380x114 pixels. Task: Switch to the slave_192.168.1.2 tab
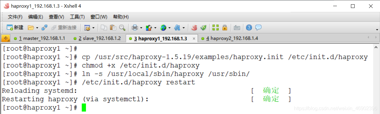pyautogui.click(x=97, y=39)
